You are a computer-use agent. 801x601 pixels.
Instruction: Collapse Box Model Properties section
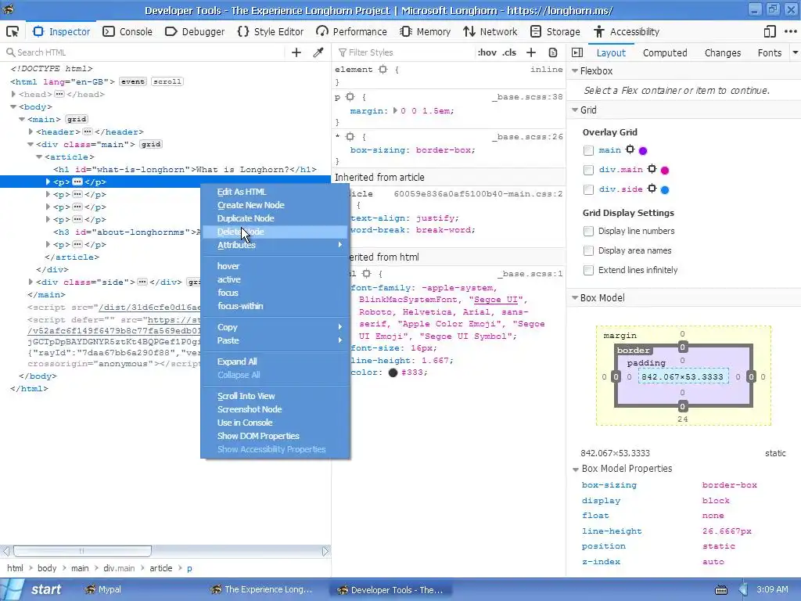[x=576, y=469]
